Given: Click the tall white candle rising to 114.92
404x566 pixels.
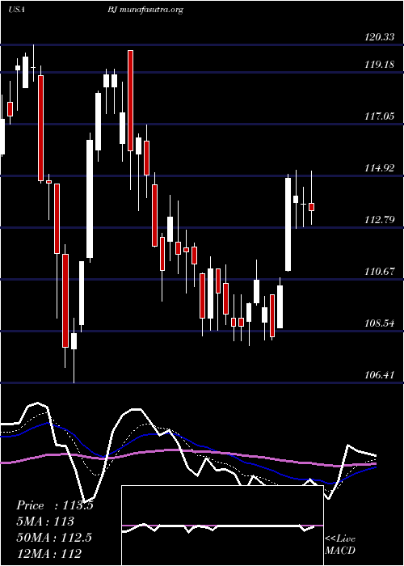Looking at the screenshot, I should click(x=288, y=224).
